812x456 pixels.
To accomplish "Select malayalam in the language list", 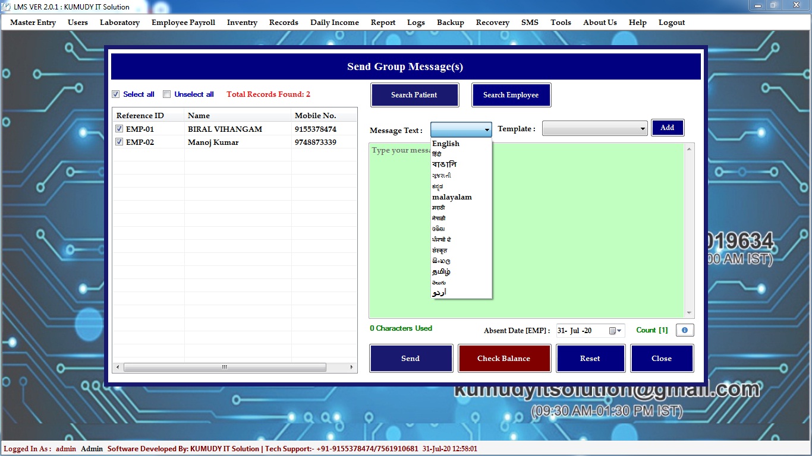I will click(x=452, y=197).
